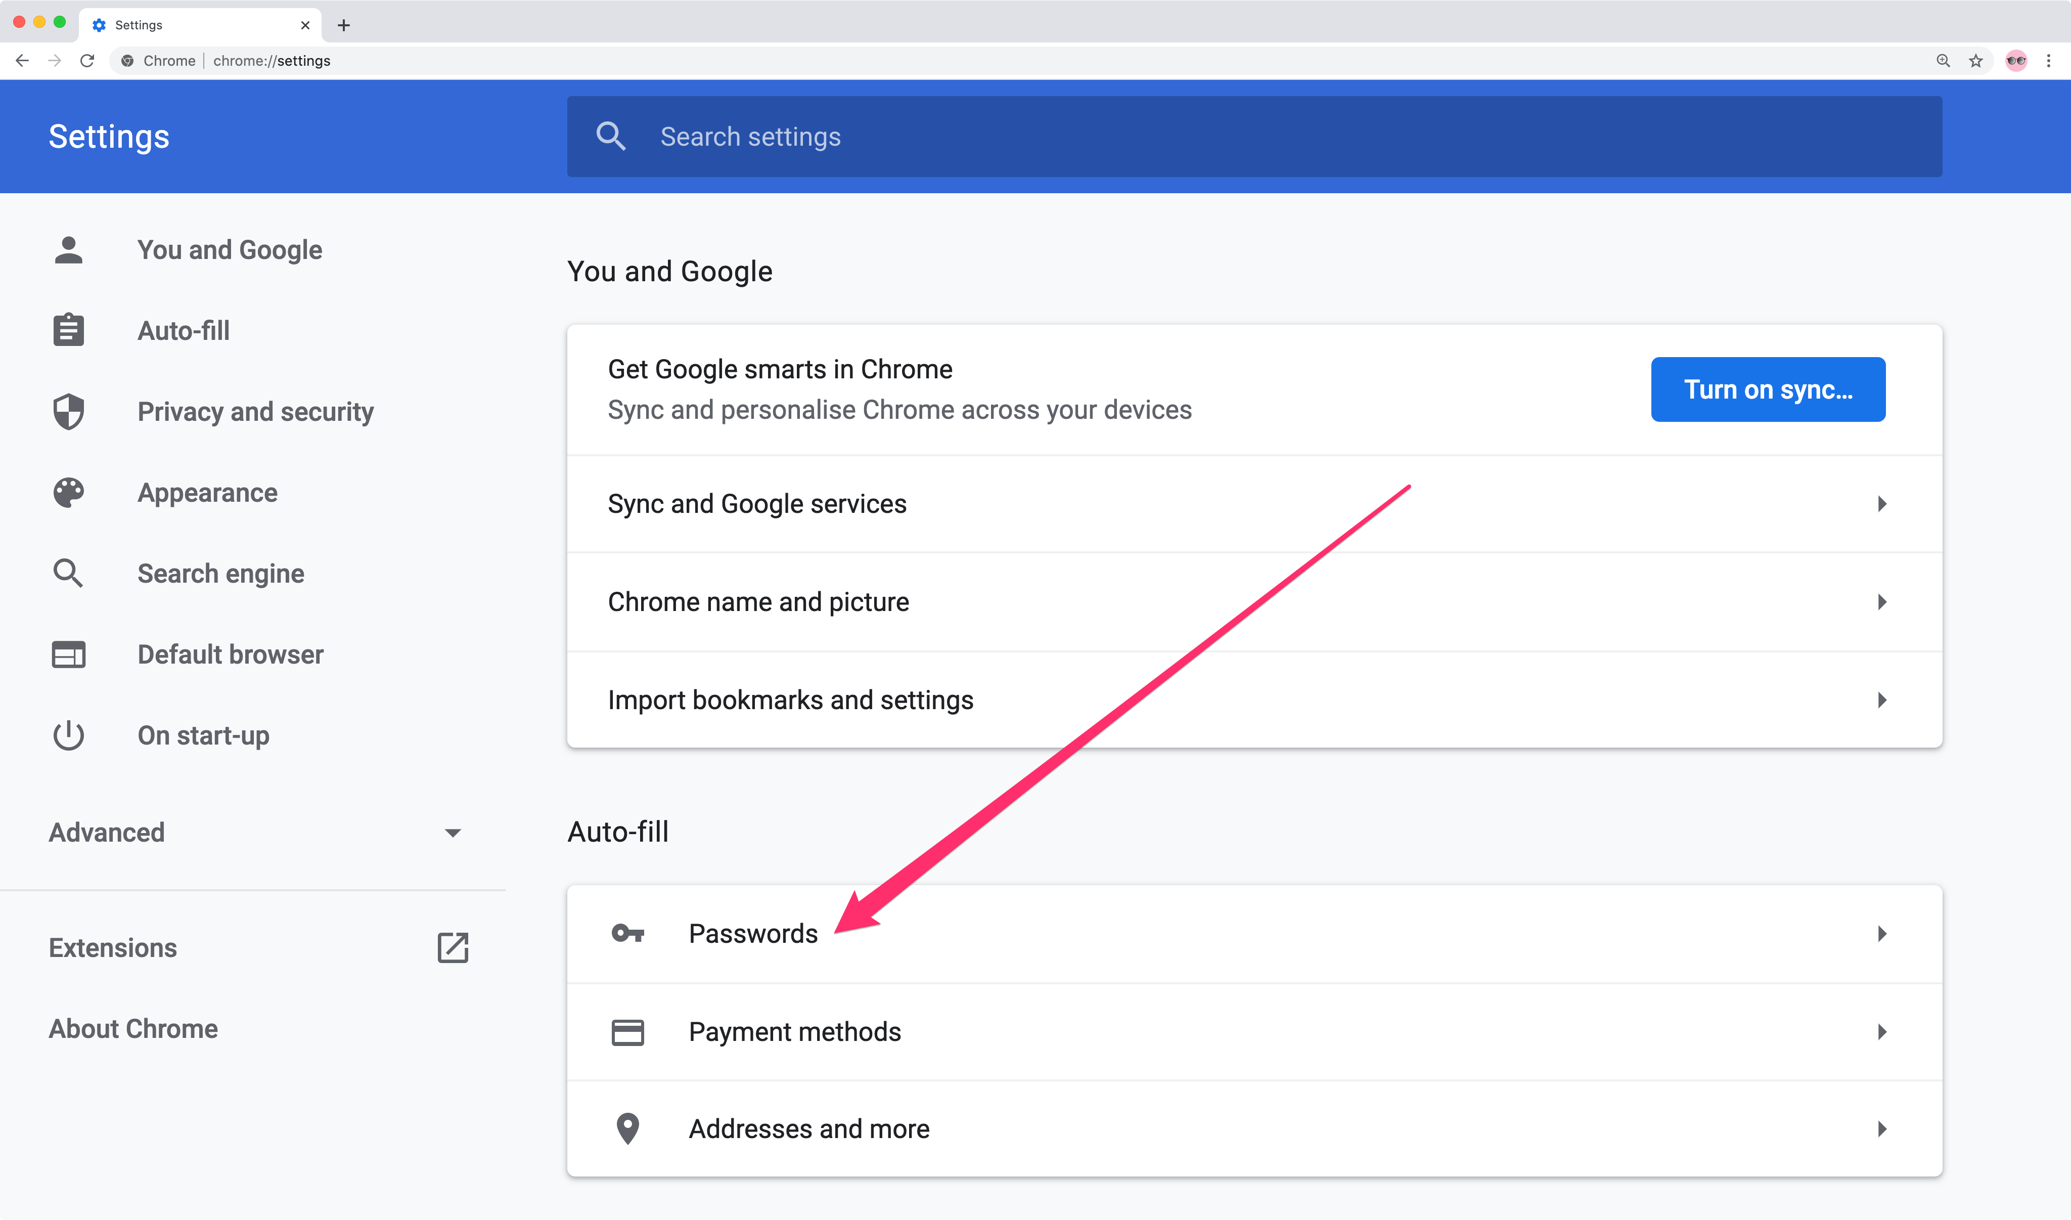Click the magnifier Search engine sidebar icon
This screenshot has height=1220, width=2071.
coord(68,573)
